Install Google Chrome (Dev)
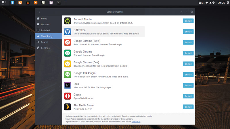 tap(188, 64)
